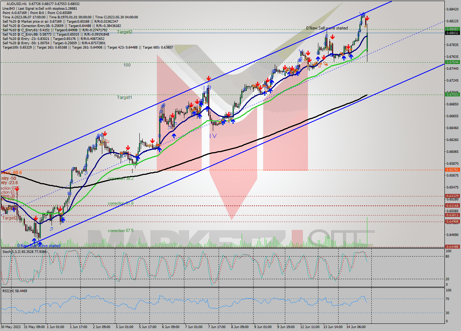461x331 pixels.
Task: Click the red 0.65015 price tag
Action: pos(452,215)
